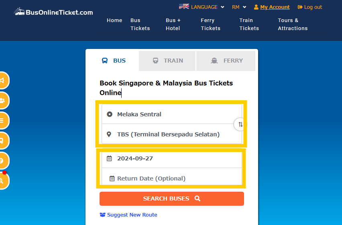The image size is (342, 225).
Task: Switch to the TRAIN tab
Action: pyautogui.click(x=167, y=61)
